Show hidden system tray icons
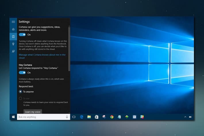204x136 pixels. coord(185,117)
